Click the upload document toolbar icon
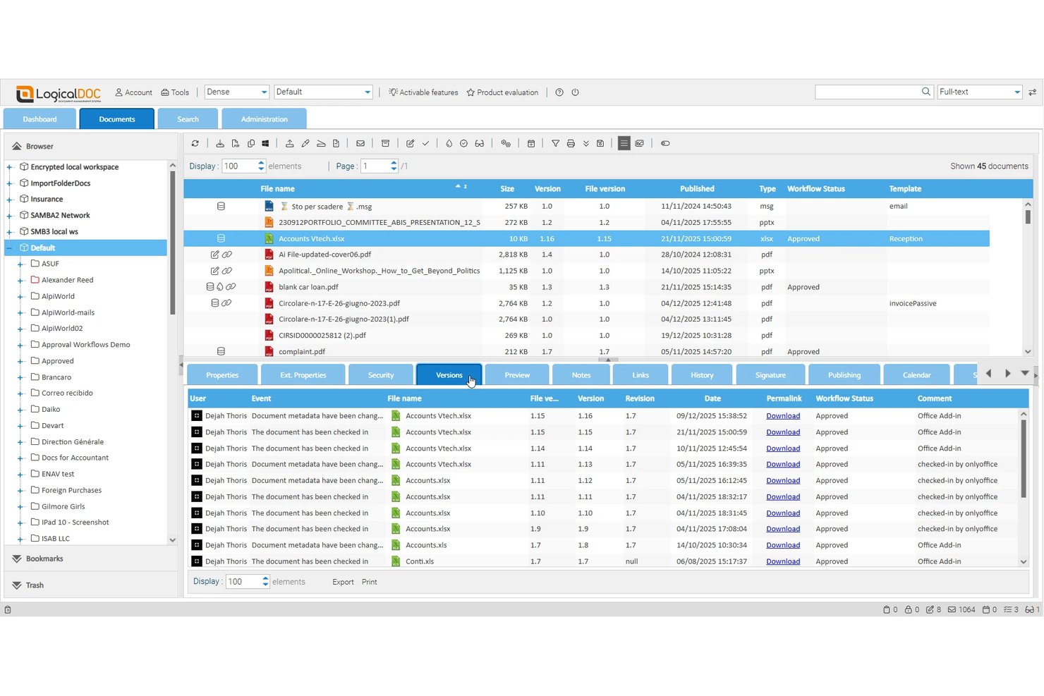This screenshot has height=696, width=1044. coord(290,143)
